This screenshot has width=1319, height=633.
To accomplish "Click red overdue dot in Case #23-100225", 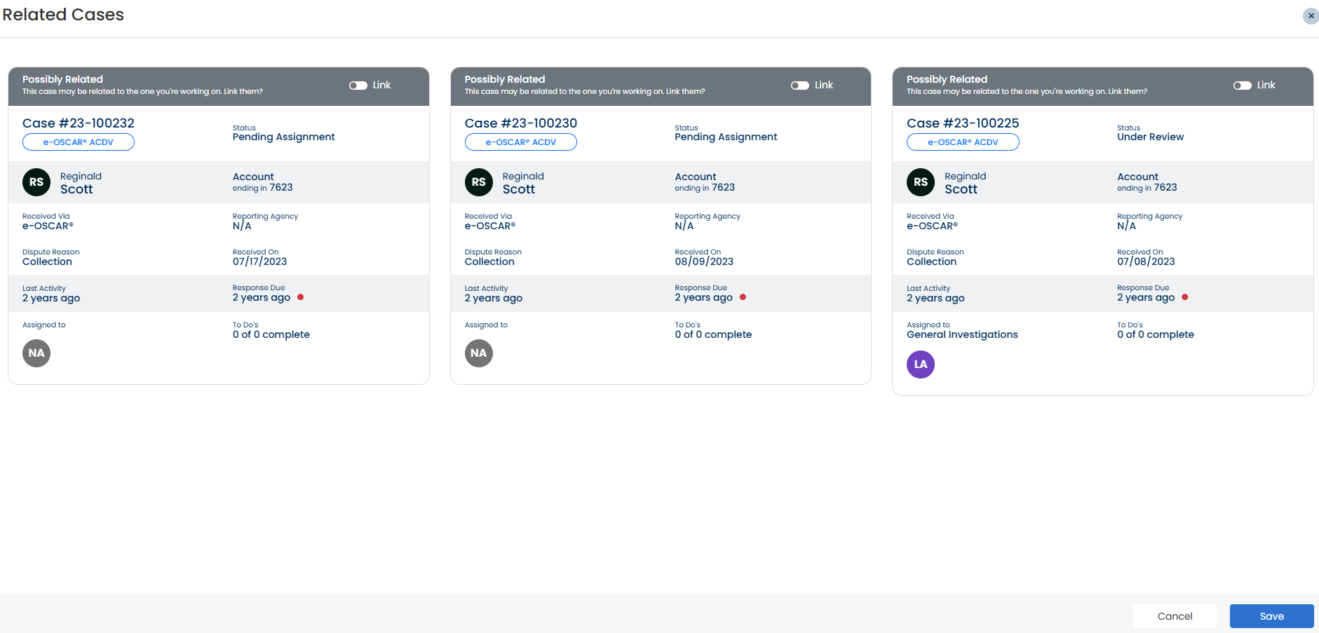I will [1185, 297].
